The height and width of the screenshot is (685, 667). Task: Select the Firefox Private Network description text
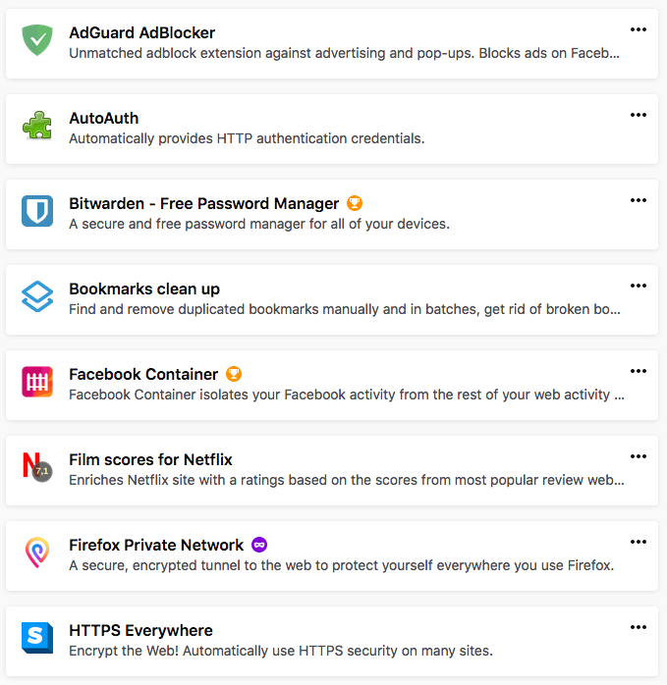point(341,565)
